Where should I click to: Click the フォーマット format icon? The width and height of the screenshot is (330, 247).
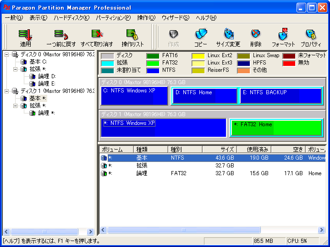(283, 34)
